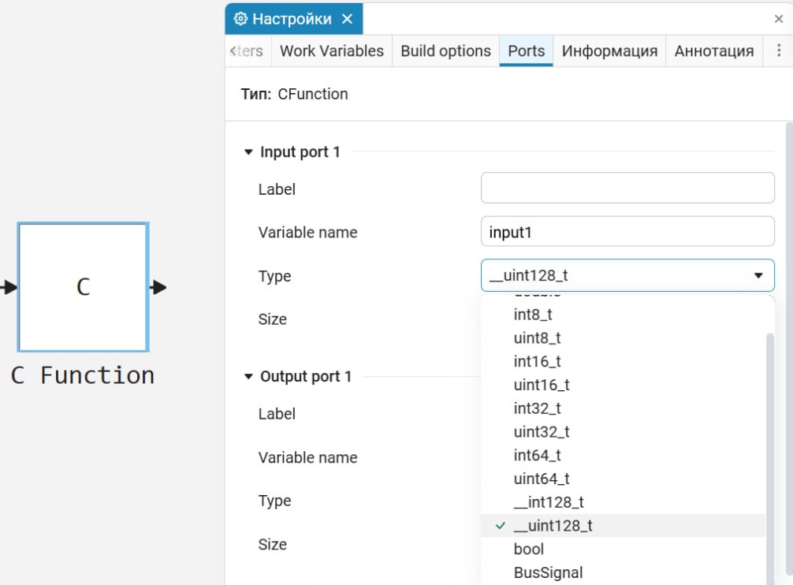This screenshot has width=793, height=585.
Task: Select uint64_t from the type options
Action: coord(541,479)
